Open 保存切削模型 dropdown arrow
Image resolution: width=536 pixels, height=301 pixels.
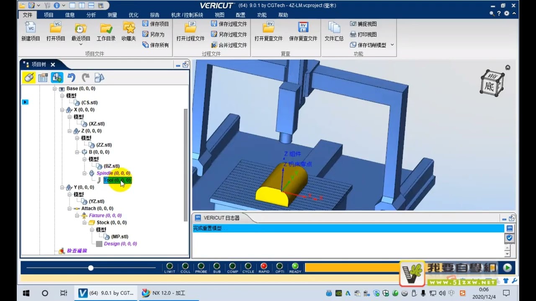pos(392,45)
